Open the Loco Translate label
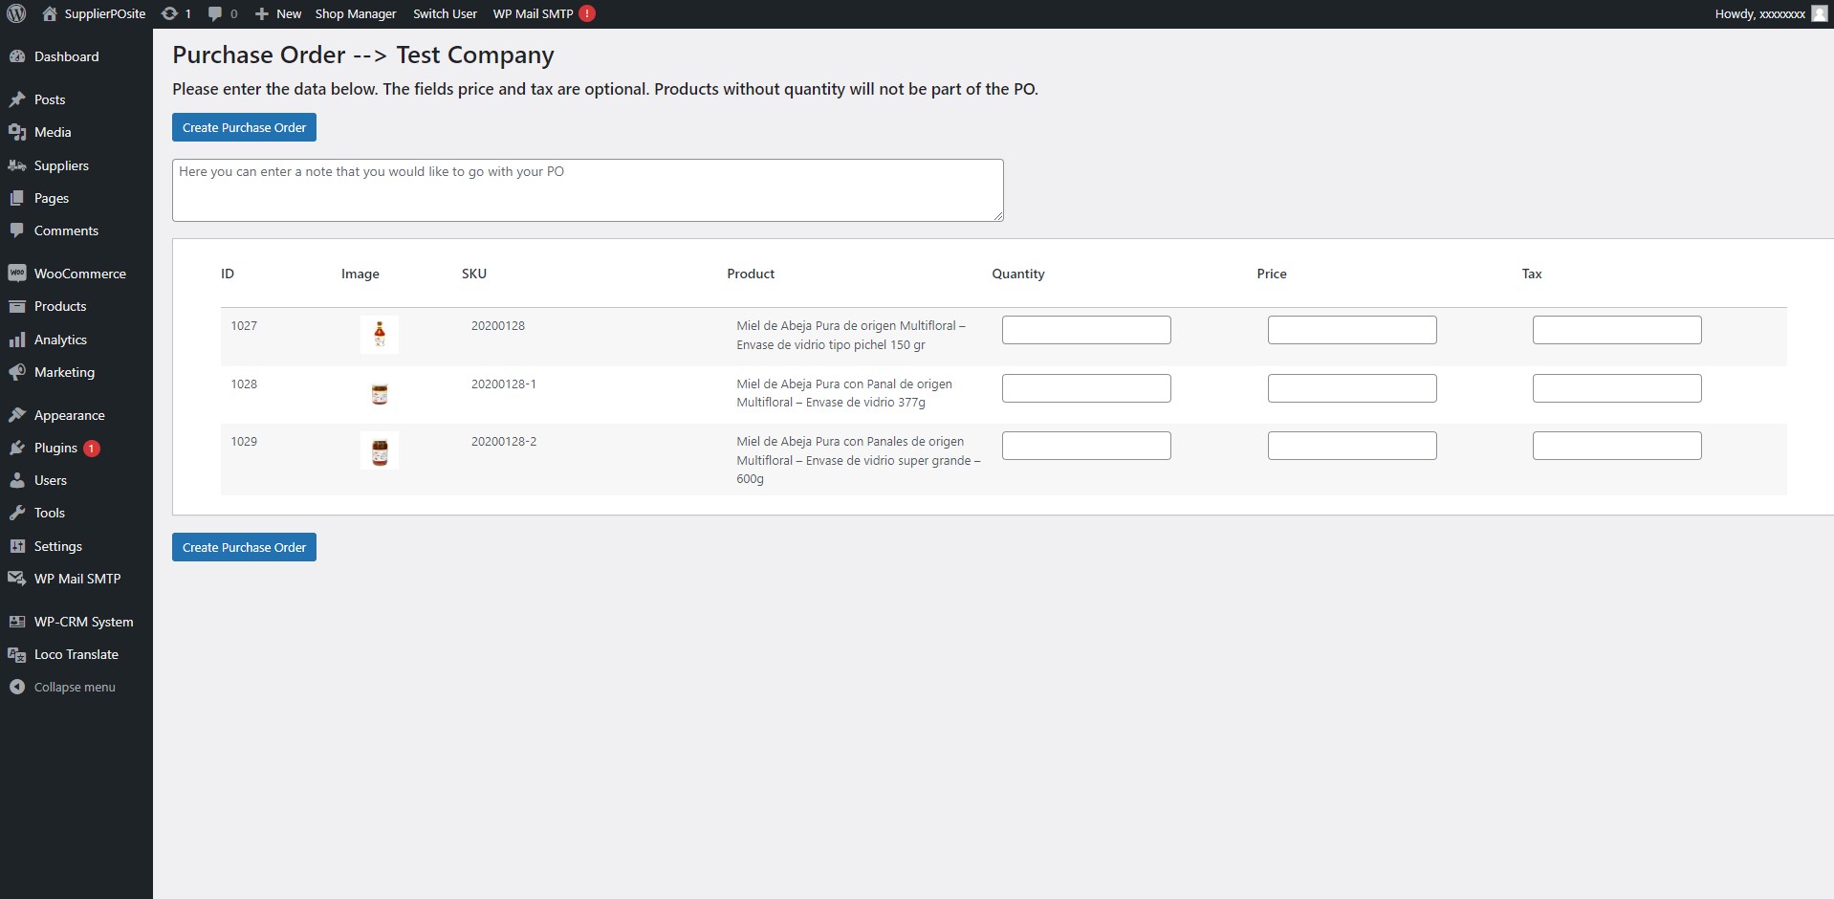The image size is (1834, 899). click(x=76, y=654)
